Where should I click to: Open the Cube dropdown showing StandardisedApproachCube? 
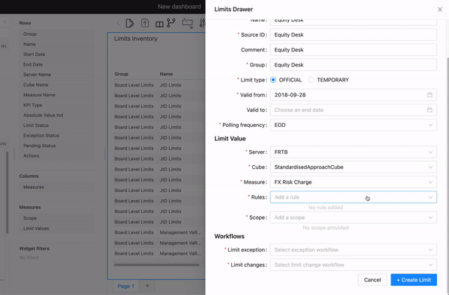click(353, 167)
